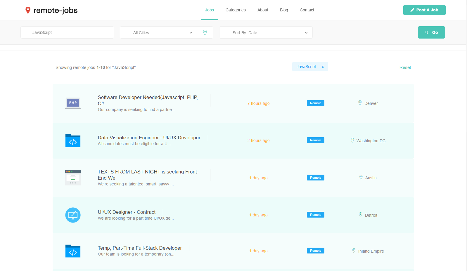Click the '2 hours ago' timestamp
The width and height of the screenshot is (467, 271).
click(259, 140)
